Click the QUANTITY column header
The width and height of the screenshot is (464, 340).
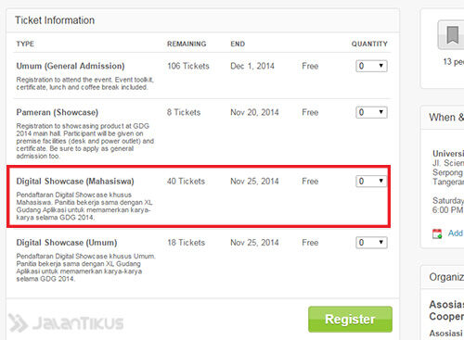tap(369, 44)
